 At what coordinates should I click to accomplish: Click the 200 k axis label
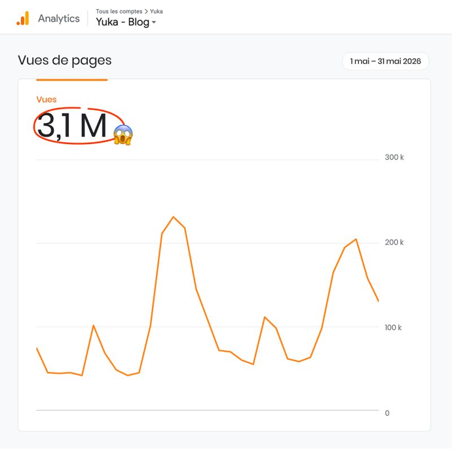coord(394,242)
